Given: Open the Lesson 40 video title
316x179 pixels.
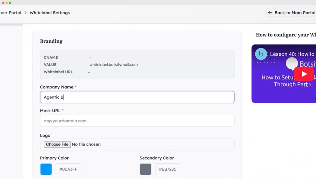Looking at the screenshot, I should (x=292, y=54).
